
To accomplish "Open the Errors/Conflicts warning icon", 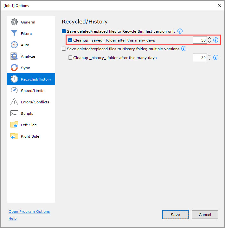I will (14, 102).
